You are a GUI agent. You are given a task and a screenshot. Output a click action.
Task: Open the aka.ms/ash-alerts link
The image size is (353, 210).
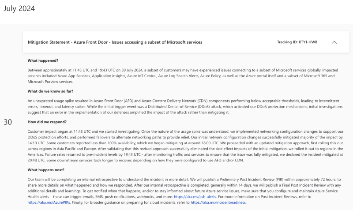pos(195,197)
